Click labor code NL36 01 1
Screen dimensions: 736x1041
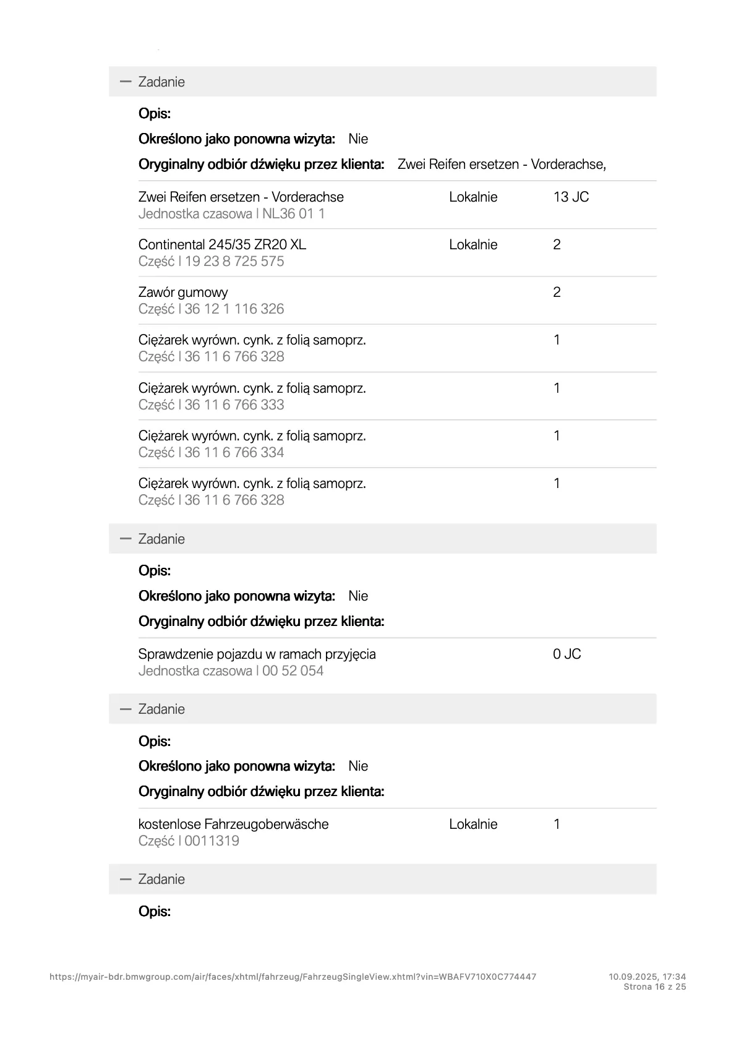tap(293, 213)
